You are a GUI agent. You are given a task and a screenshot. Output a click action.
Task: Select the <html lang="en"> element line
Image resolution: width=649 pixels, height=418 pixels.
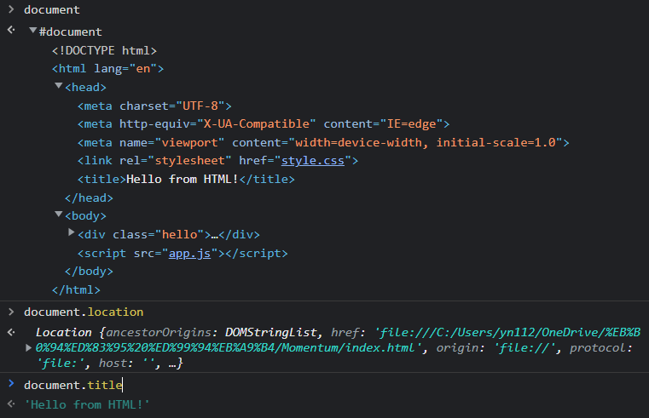(107, 69)
